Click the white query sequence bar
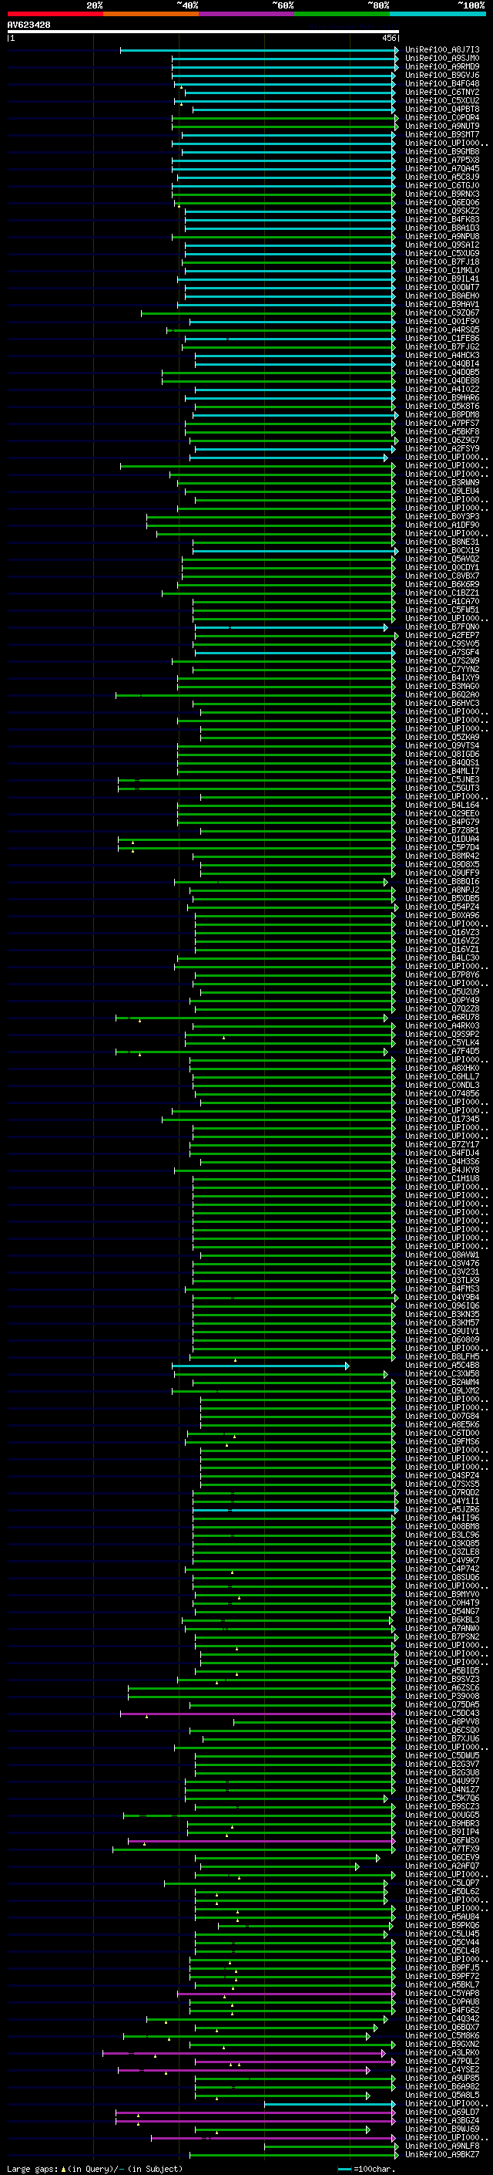493x2175 pixels. [x=203, y=32]
